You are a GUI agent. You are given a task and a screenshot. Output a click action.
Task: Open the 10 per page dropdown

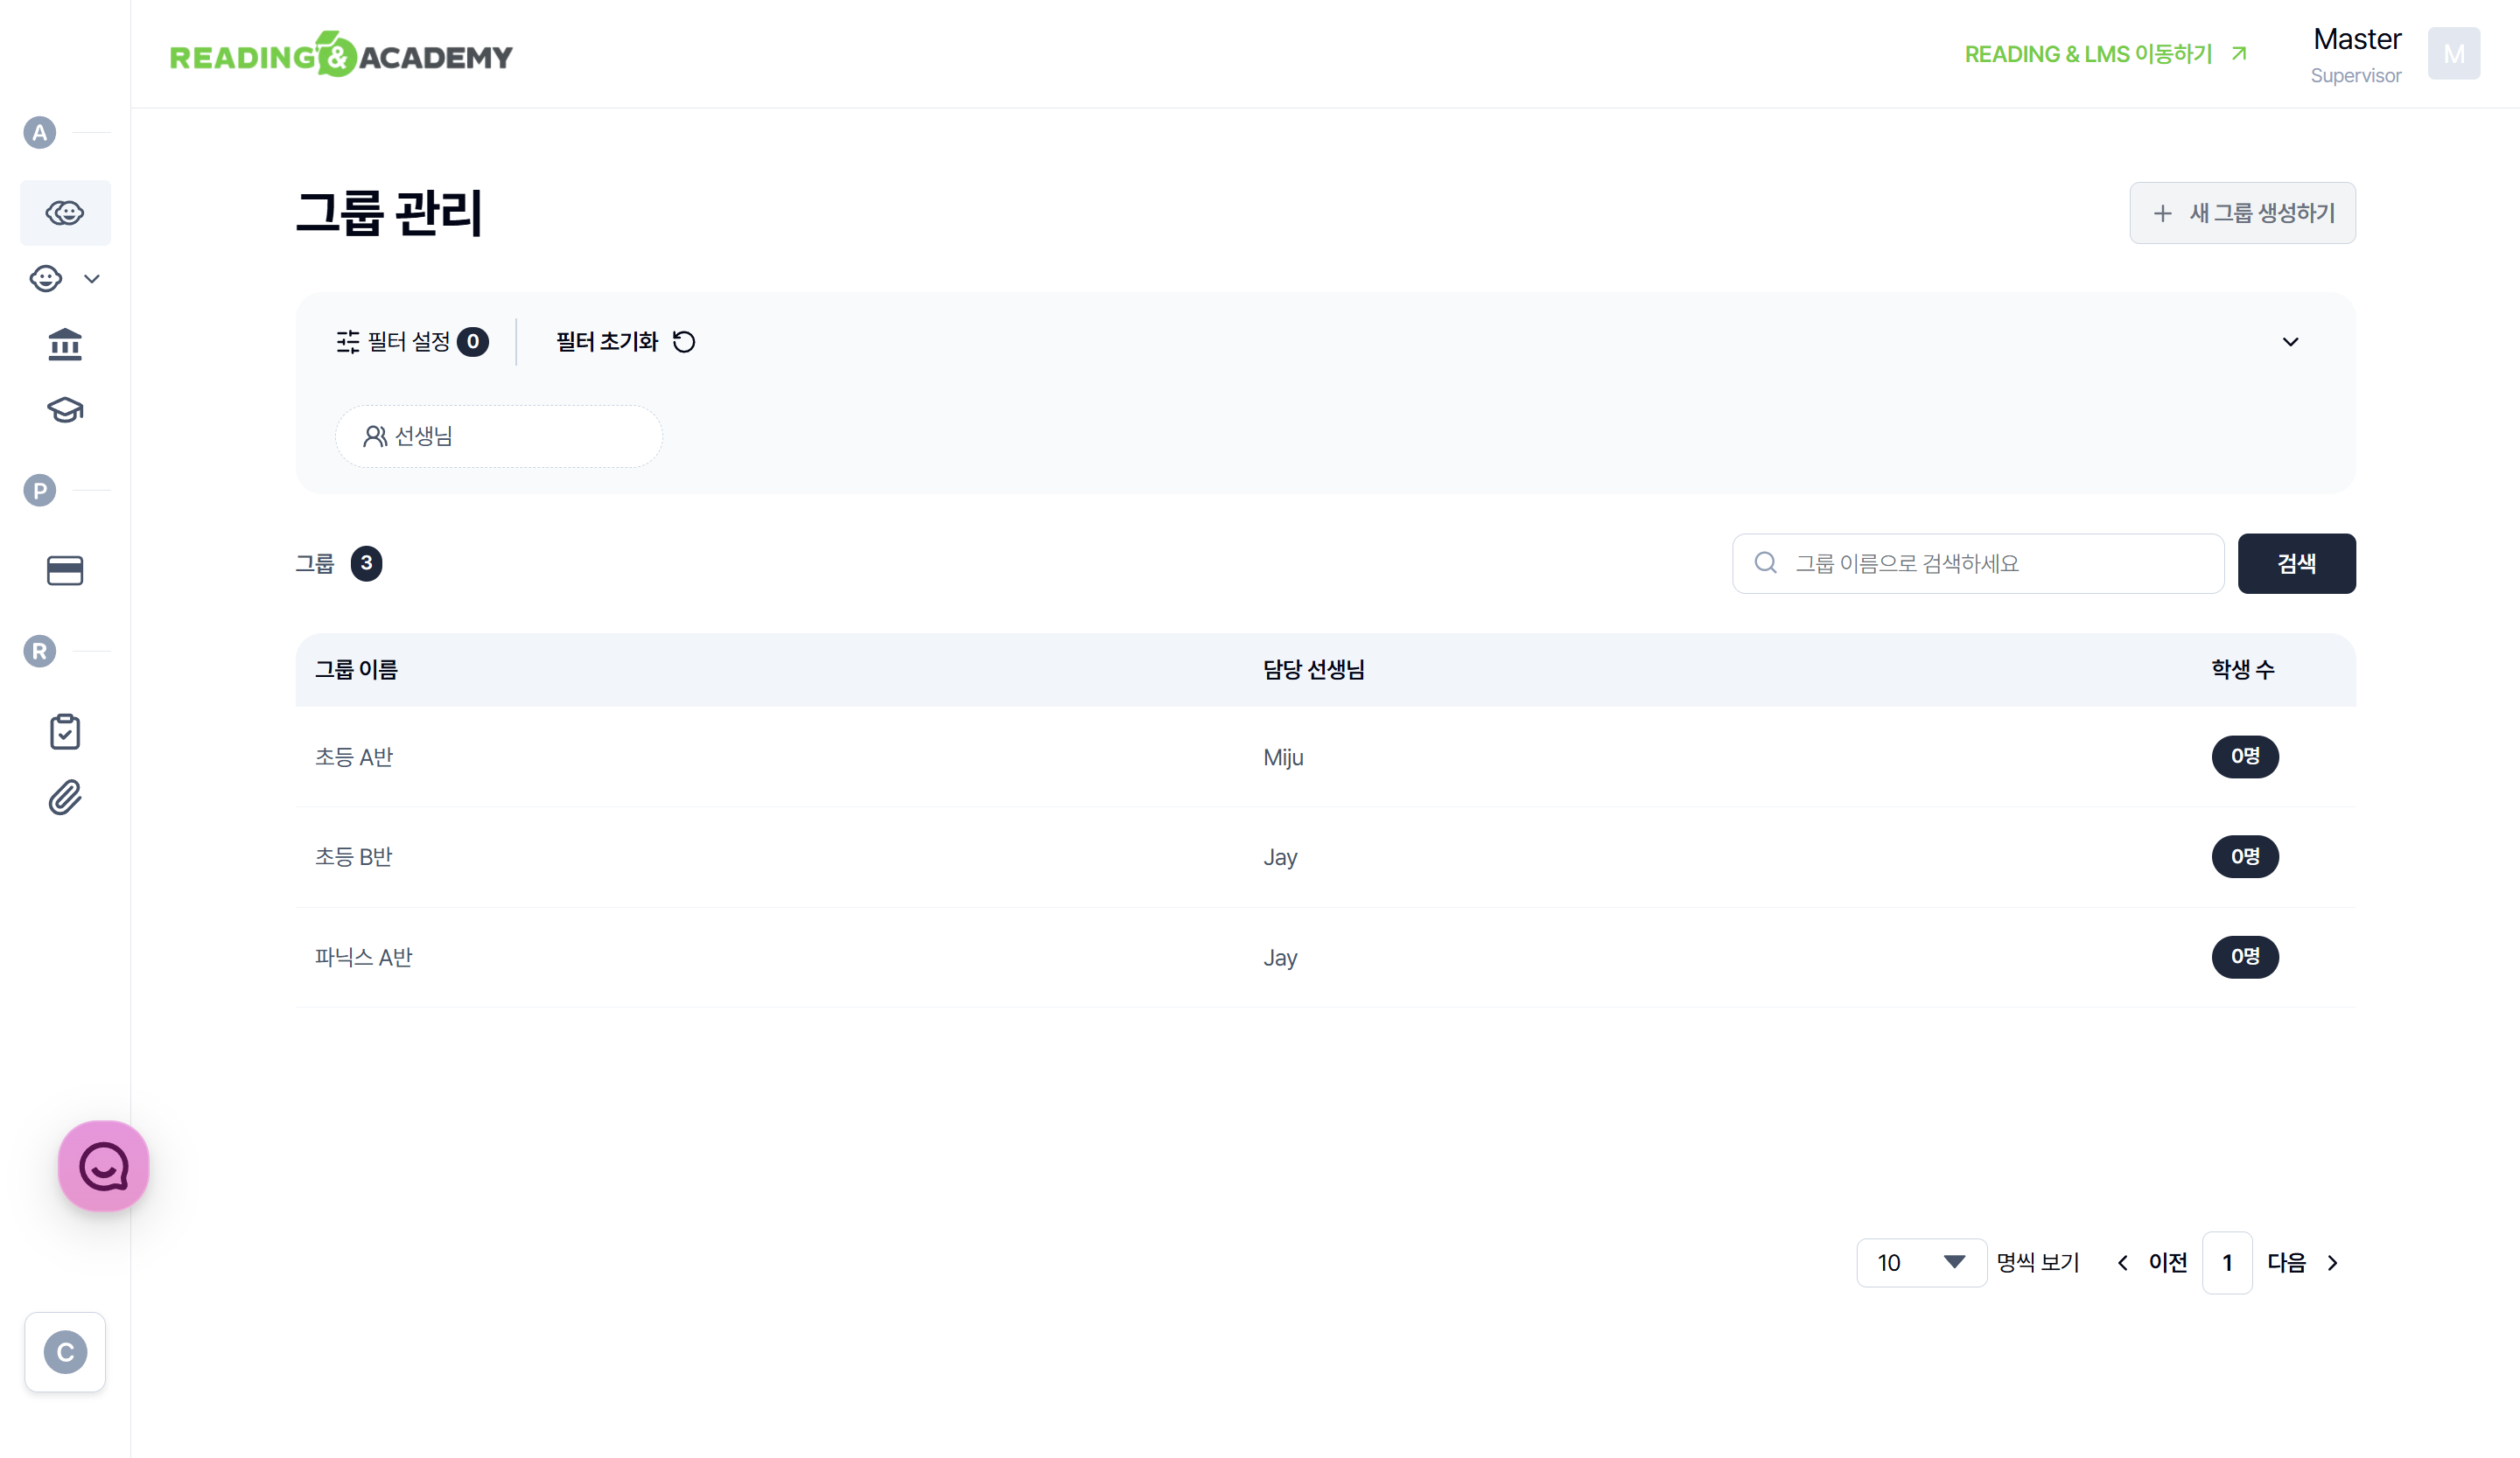1920,1263
